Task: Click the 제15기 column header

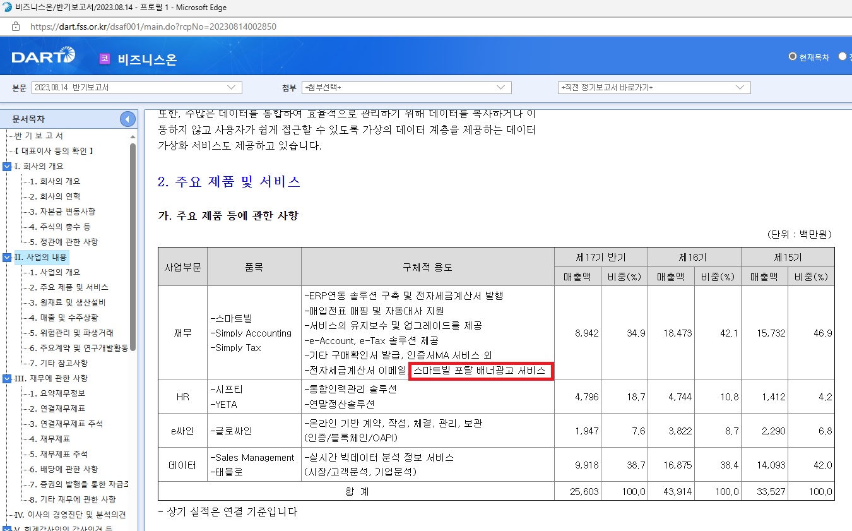Action: pos(788,258)
